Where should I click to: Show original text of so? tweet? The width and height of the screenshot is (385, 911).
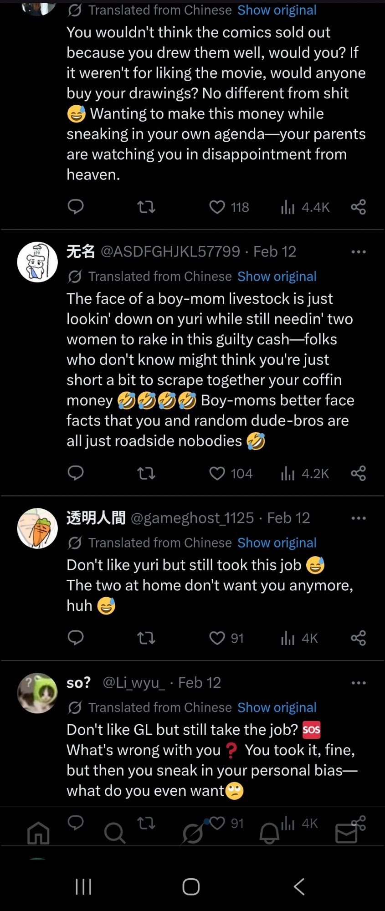[277, 707]
